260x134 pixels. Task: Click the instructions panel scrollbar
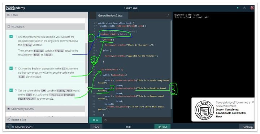click(86, 63)
